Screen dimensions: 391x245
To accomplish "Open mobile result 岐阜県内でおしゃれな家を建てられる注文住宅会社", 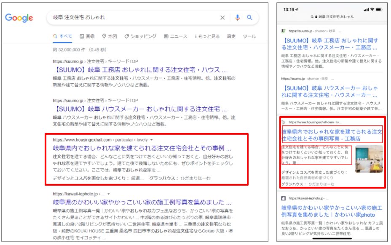I will coord(332,135).
